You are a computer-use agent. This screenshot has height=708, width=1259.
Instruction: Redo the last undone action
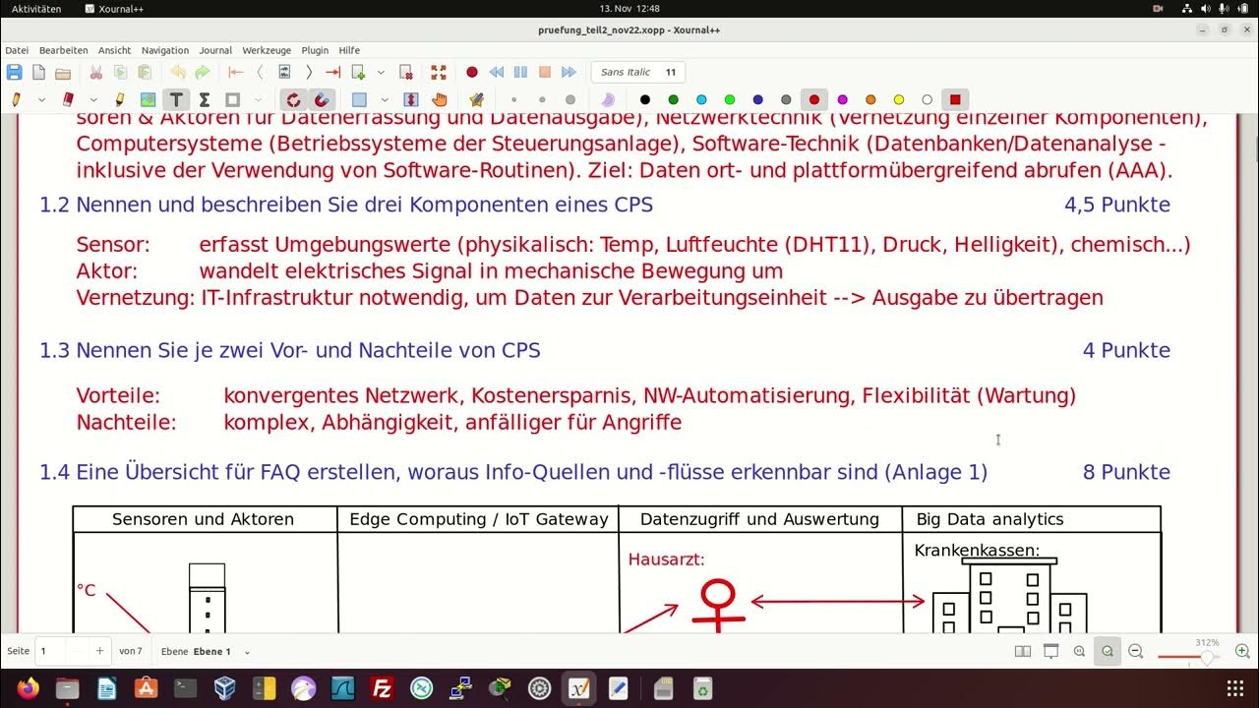203,72
